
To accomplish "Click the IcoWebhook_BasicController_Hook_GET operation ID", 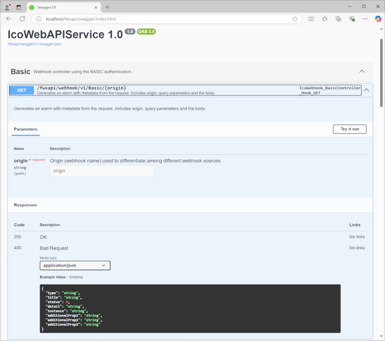I will 330,90.
